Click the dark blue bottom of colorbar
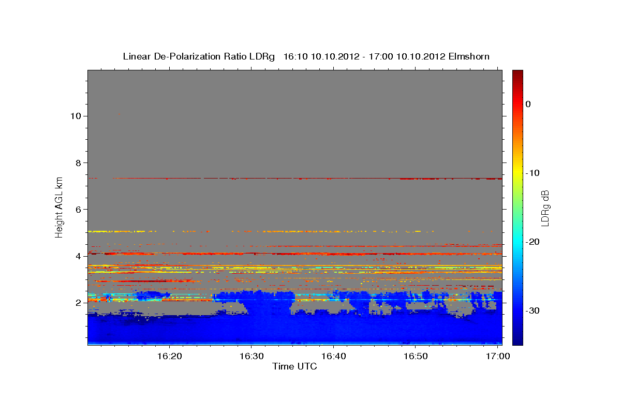Viewport: 621px width, 414px height. (x=517, y=341)
